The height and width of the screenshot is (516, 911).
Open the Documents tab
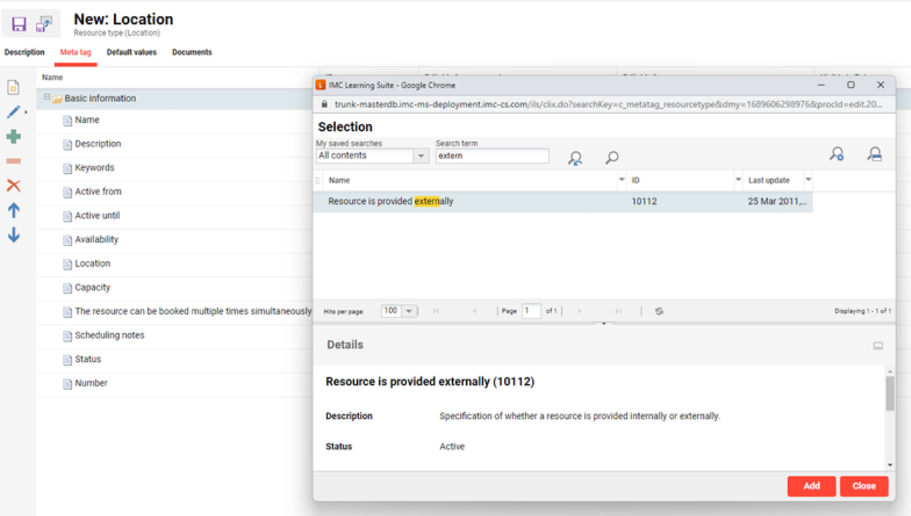(192, 53)
